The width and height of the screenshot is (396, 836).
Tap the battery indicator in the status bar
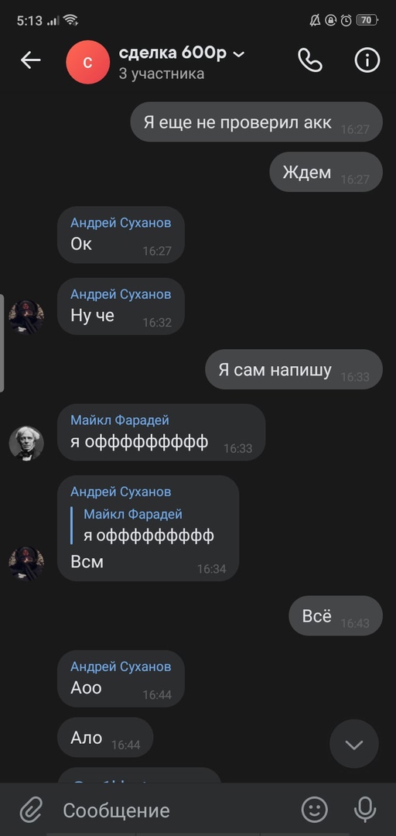click(367, 20)
